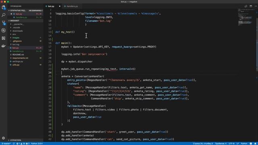Open the Extensions view in activity bar
Viewport: 258px width, 145px height.
tap(4, 38)
